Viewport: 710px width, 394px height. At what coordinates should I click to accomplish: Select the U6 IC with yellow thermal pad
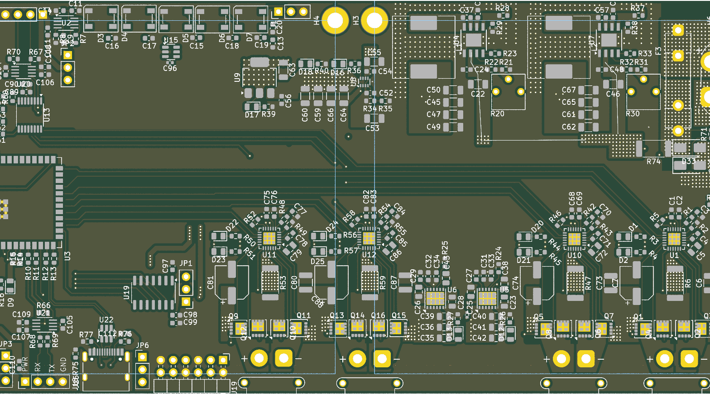pyautogui.click(x=435, y=298)
